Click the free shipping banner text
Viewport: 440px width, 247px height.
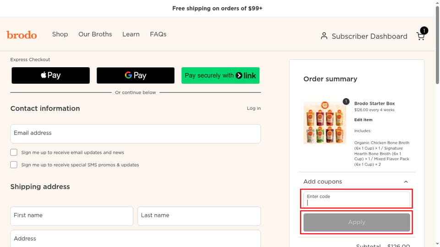click(217, 8)
